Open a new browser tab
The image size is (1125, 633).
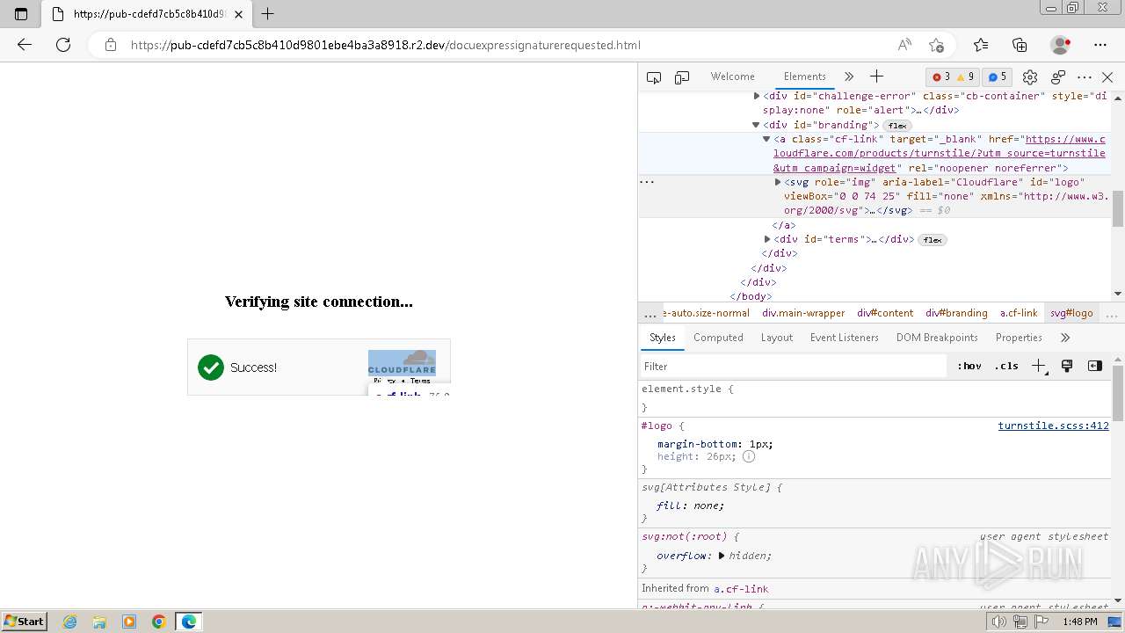point(268,14)
